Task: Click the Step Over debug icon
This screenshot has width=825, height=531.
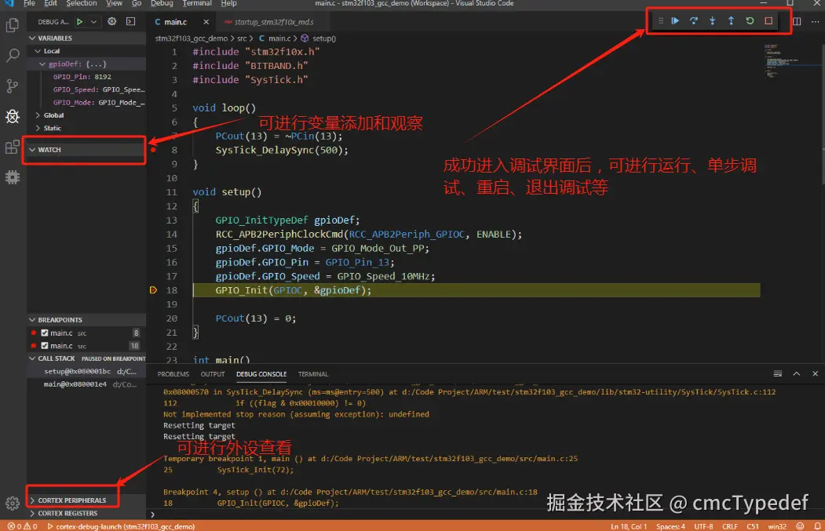Action: coord(694,20)
